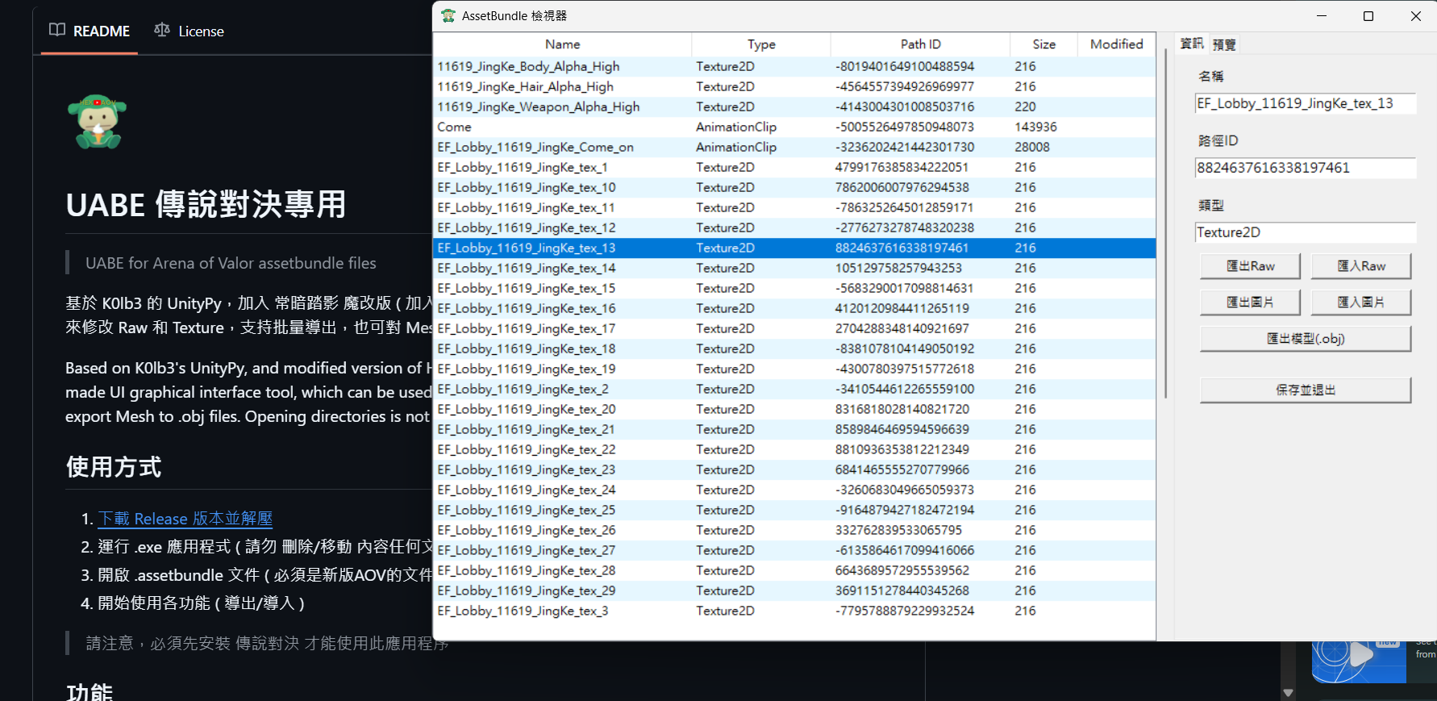The width and height of the screenshot is (1437, 701).
Task: Click the 保存並退出 button
Action: pyautogui.click(x=1305, y=390)
